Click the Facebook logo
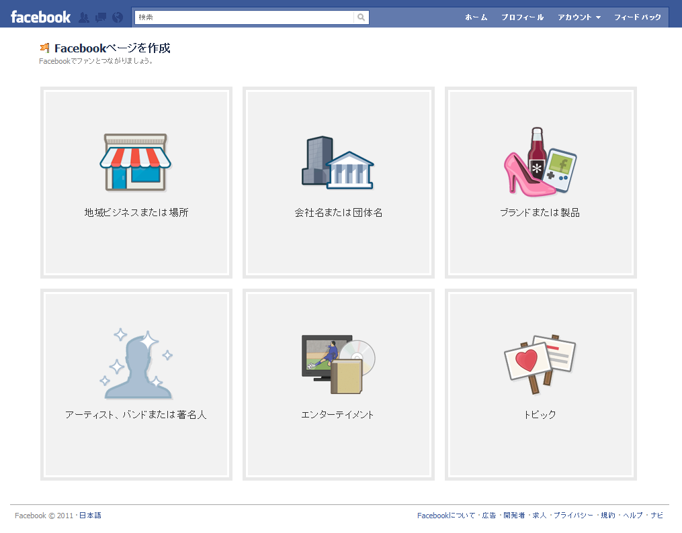 (x=40, y=17)
